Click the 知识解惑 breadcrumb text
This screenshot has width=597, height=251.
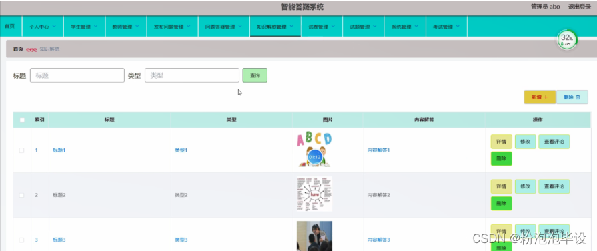49,49
